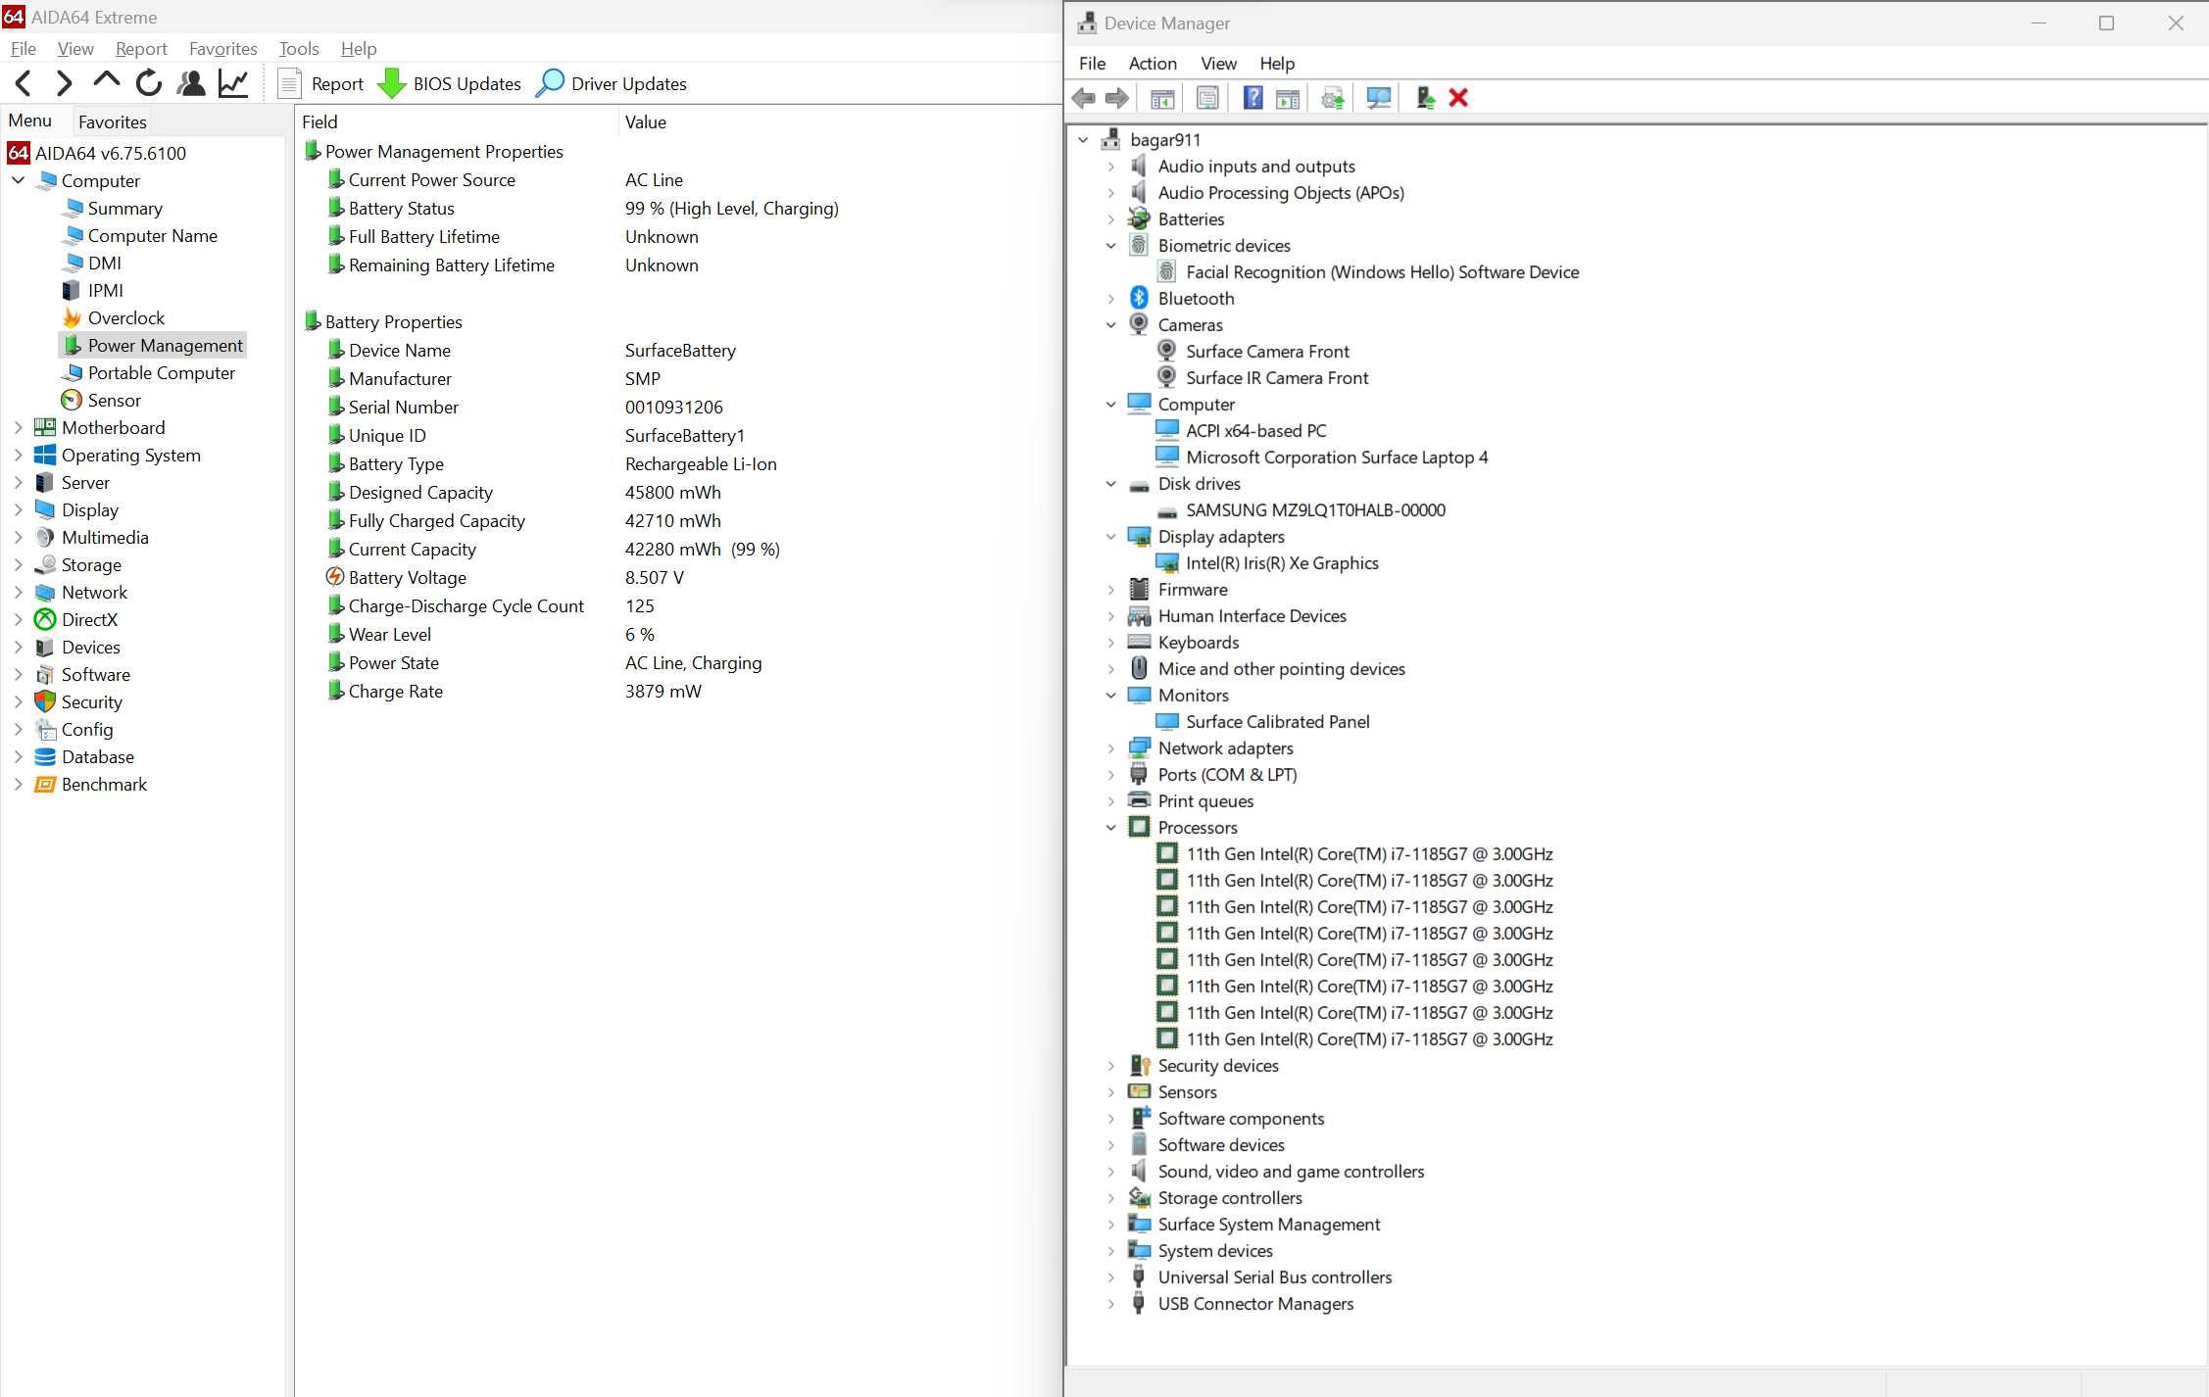
Task: Click AIDA64 Forward navigation arrow
Action: point(65,84)
